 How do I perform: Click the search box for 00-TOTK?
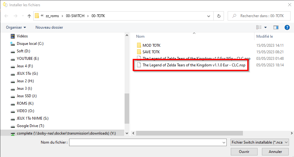pos(261,16)
